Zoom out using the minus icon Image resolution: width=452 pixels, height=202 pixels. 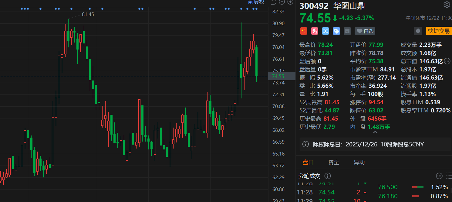[282, 2]
